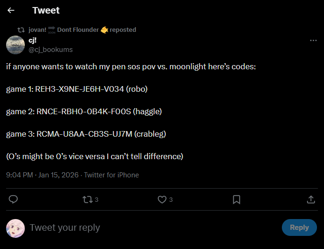View the like count of 3
The height and width of the screenshot is (249, 324).
[171, 199]
